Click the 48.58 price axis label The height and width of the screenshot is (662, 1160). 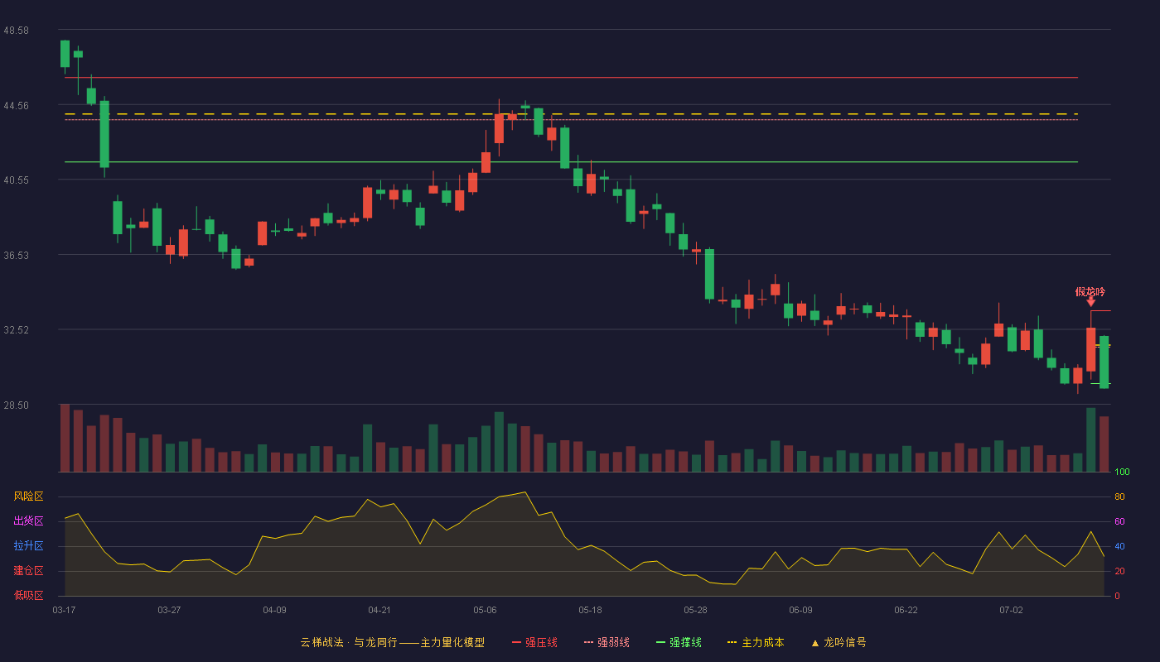coord(16,30)
